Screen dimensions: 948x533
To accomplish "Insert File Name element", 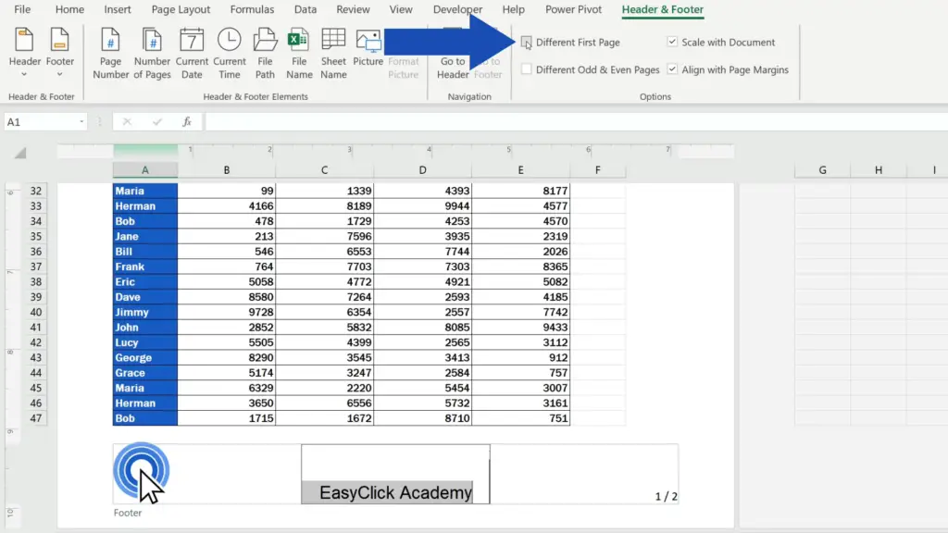I will point(299,53).
